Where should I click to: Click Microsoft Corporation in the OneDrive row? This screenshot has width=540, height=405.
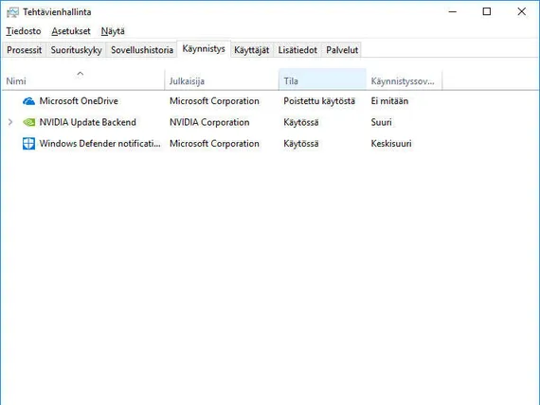coord(214,101)
